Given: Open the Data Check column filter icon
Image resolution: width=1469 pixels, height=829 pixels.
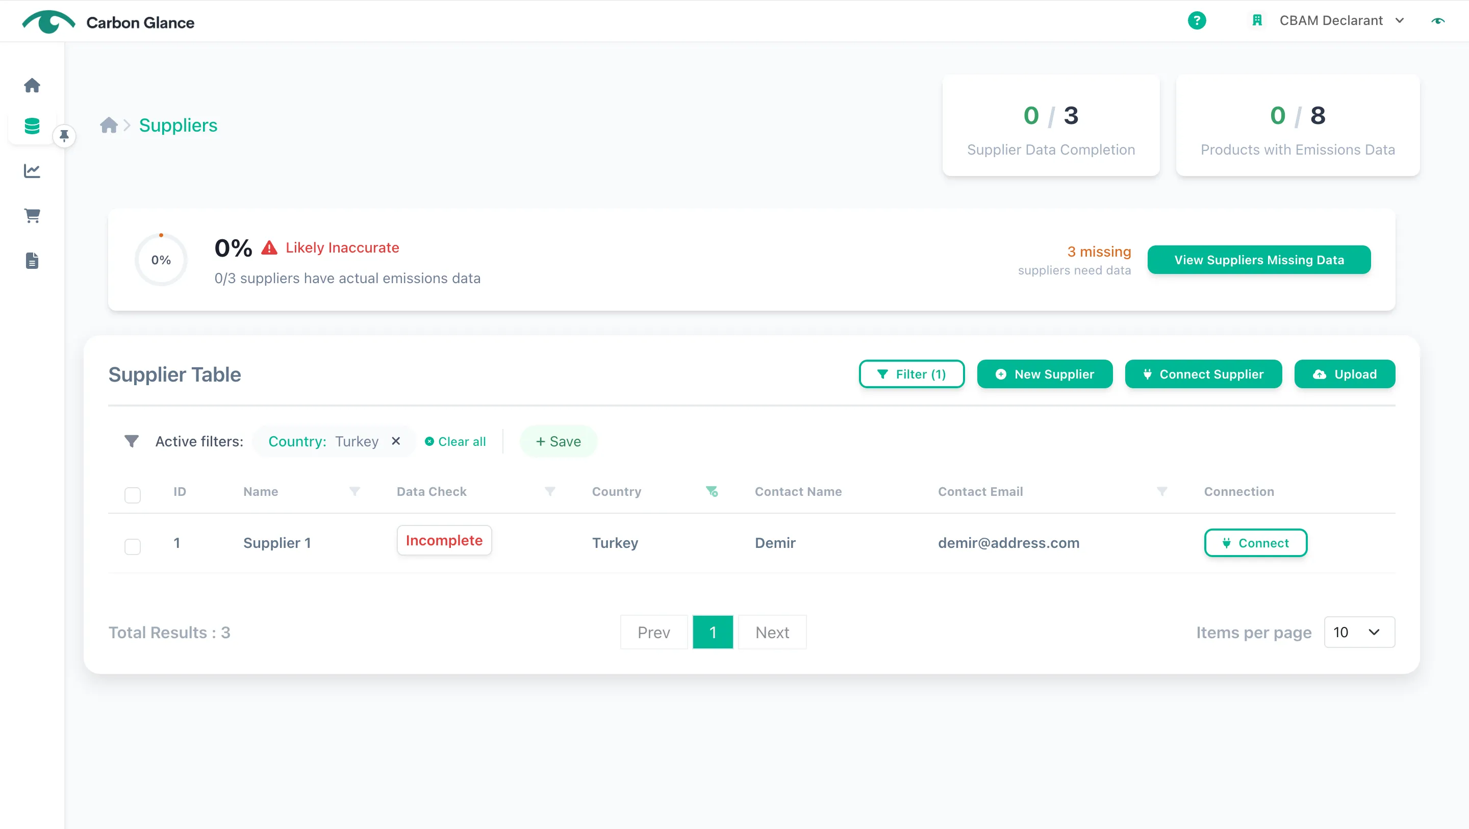Looking at the screenshot, I should pyautogui.click(x=549, y=491).
